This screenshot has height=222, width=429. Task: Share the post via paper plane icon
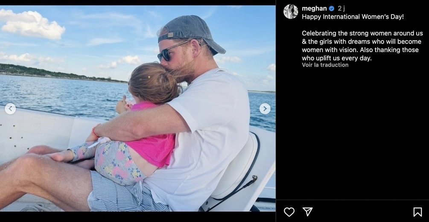(307, 212)
